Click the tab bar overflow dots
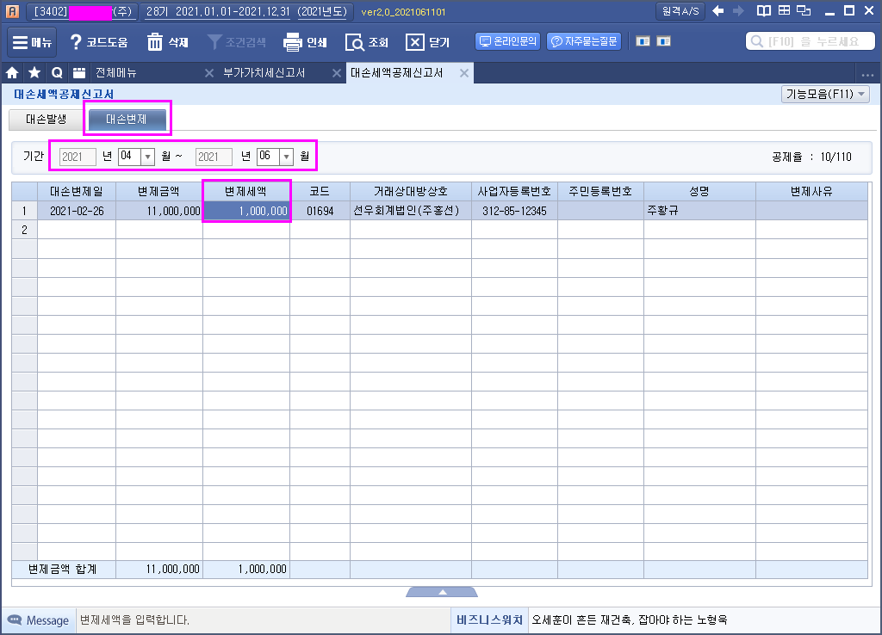 pyautogui.click(x=867, y=74)
